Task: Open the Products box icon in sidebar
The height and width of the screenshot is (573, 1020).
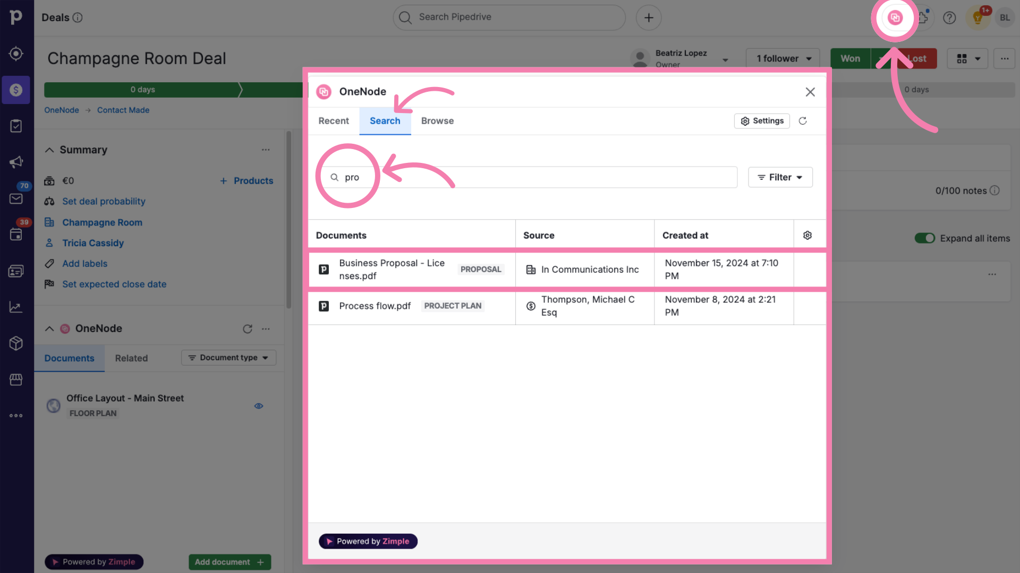Action: click(16, 343)
